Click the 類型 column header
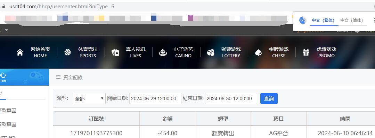This screenshot has width=375, height=138. 223,119
